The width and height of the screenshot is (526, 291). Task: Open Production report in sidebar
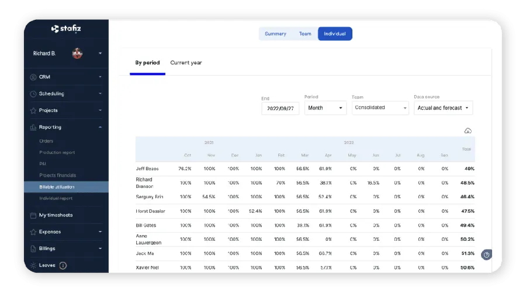tap(57, 153)
